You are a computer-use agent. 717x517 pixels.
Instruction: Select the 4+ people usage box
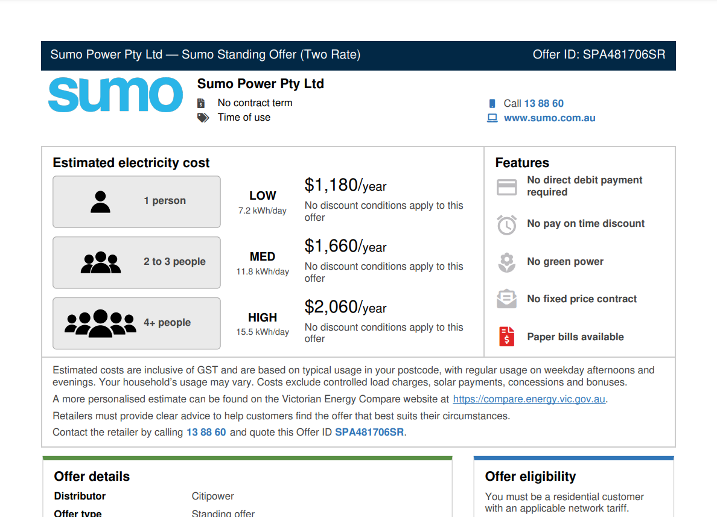137,323
